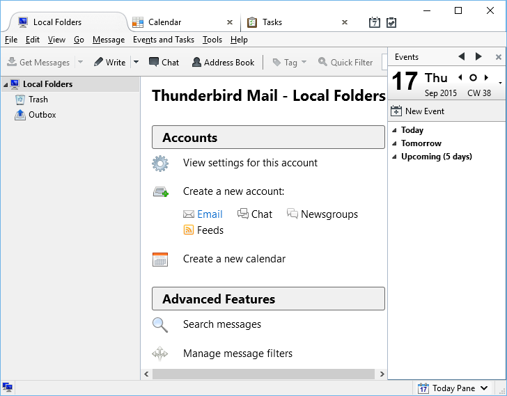The image size is (507, 396).
Task: Open the File menu
Action: tap(11, 40)
